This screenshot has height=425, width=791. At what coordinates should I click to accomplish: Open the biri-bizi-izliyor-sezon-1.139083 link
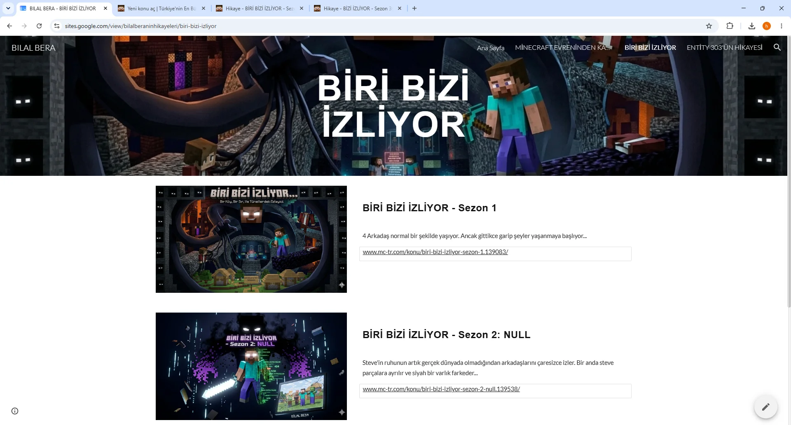coord(435,252)
